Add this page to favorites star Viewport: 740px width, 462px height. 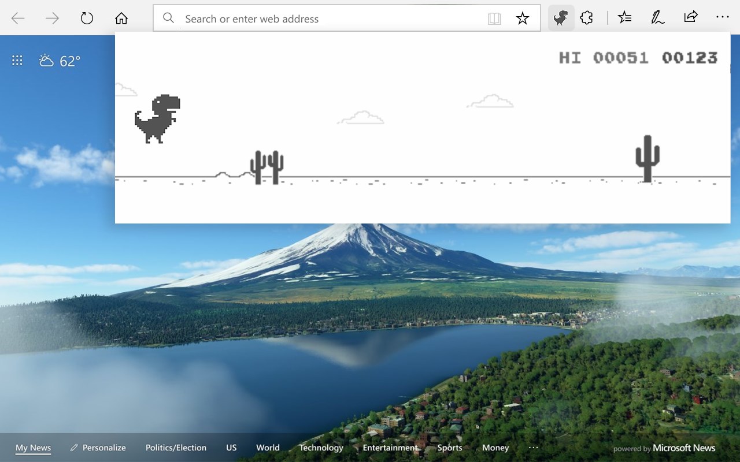[x=523, y=18]
